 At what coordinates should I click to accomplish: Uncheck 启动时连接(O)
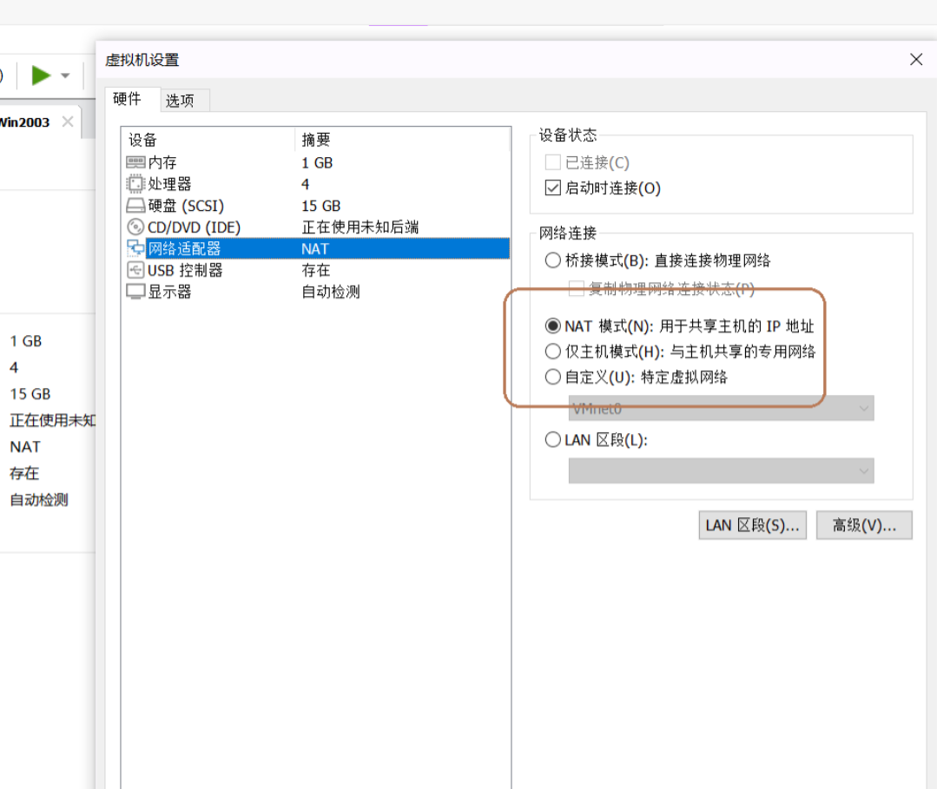[553, 187]
